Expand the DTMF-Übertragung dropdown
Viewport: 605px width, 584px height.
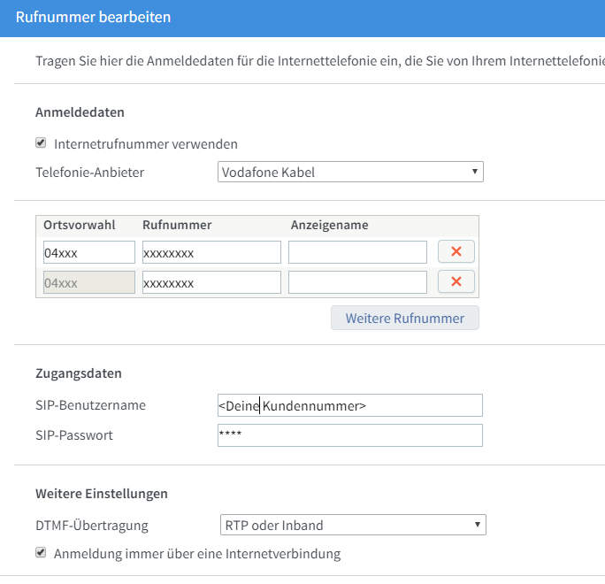coord(353,525)
